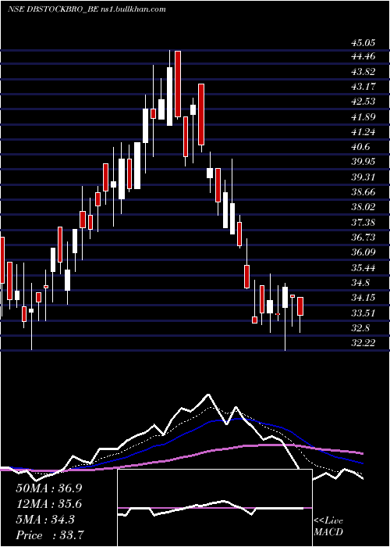Click the 36.73 price axis label
Screen dimensions: 390x547
[363, 238]
